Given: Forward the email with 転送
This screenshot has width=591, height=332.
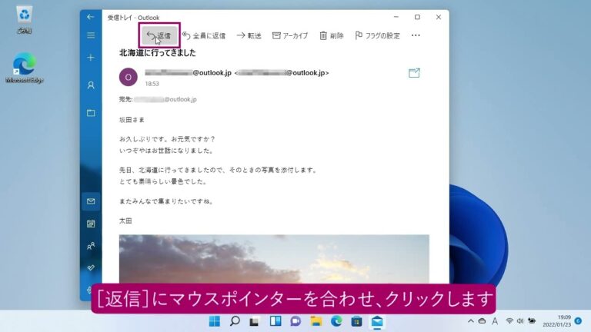Looking at the screenshot, I should [x=249, y=36].
